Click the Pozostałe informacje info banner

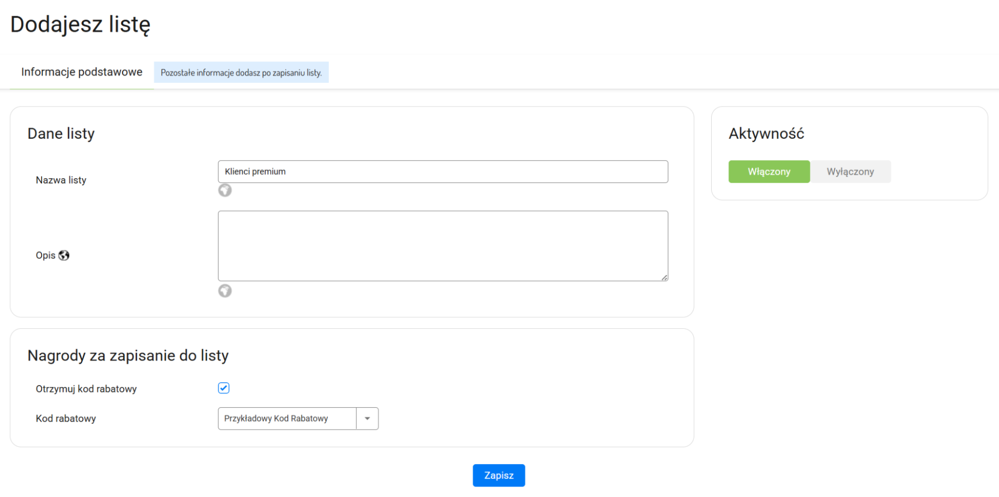[241, 73]
